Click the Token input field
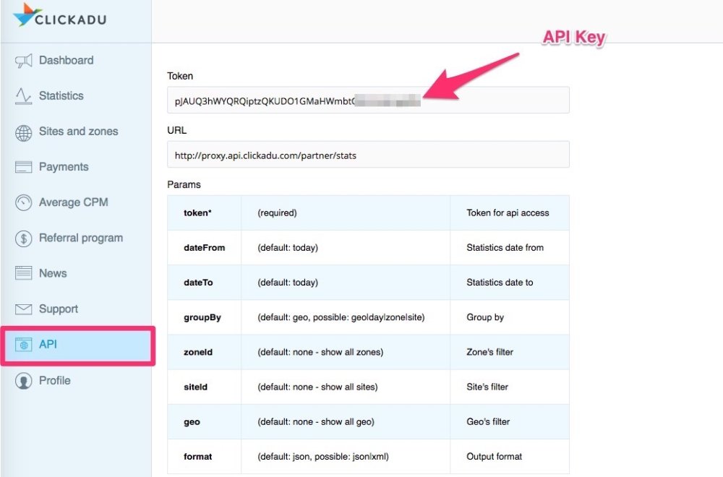Image resolution: width=723 pixels, height=477 pixels. [368, 100]
